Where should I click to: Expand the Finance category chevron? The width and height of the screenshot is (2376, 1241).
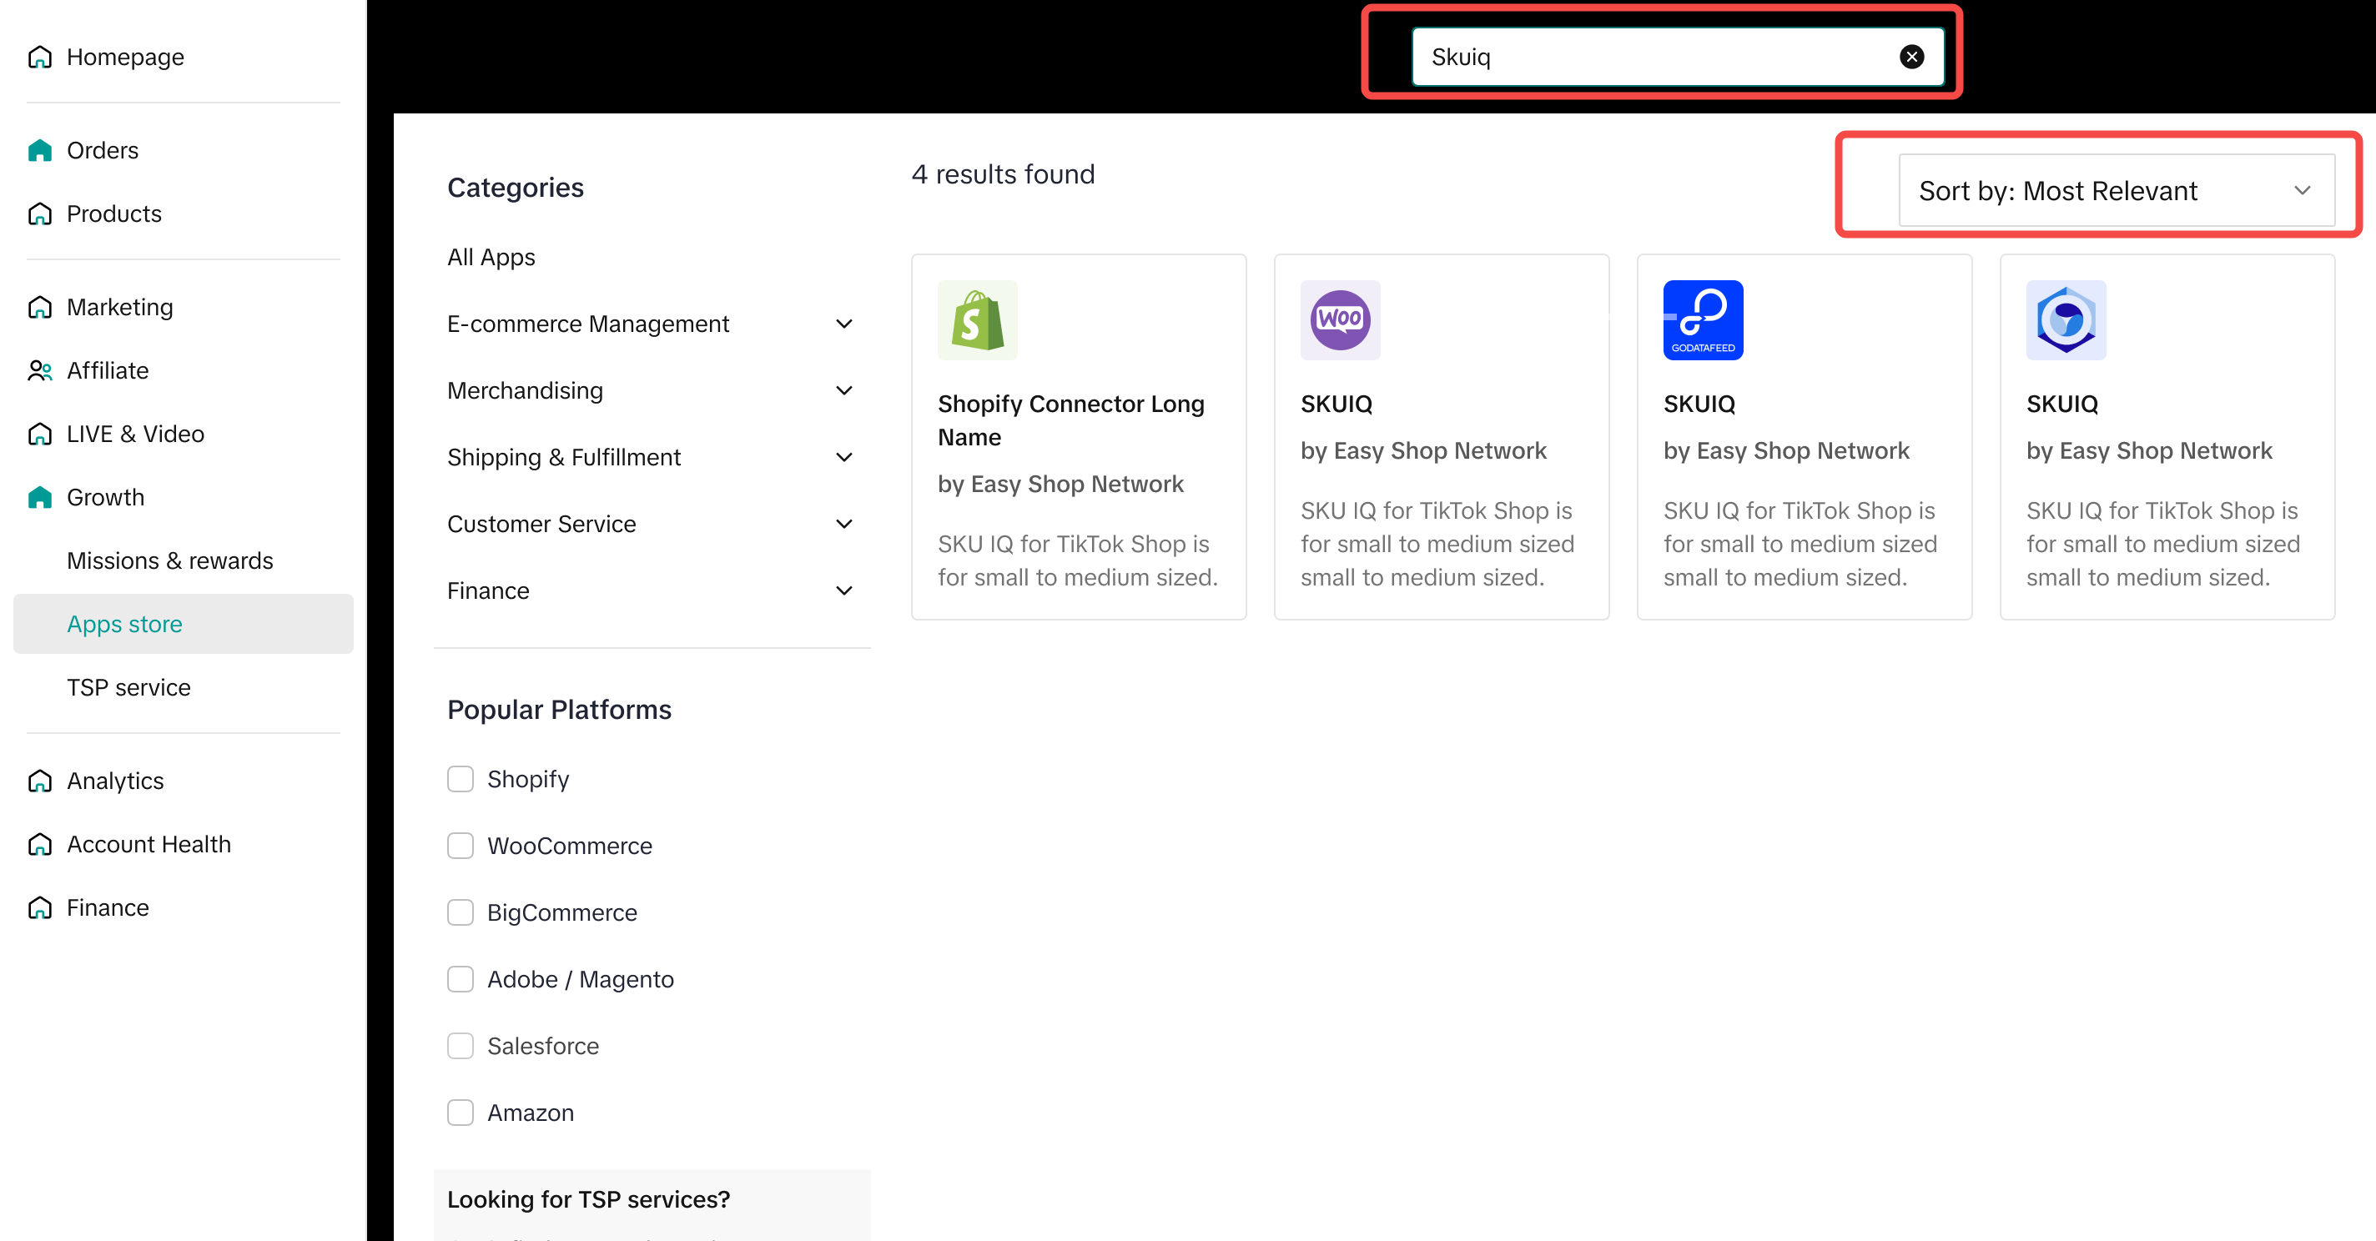tap(843, 591)
